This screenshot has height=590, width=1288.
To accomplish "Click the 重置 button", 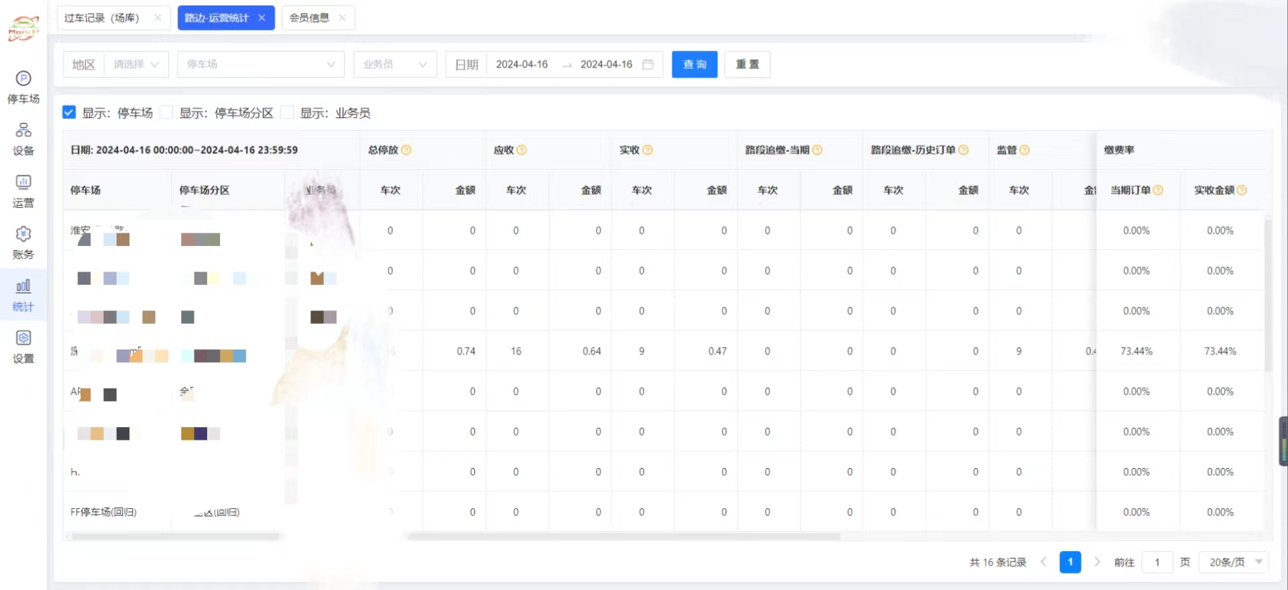I will [x=747, y=64].
